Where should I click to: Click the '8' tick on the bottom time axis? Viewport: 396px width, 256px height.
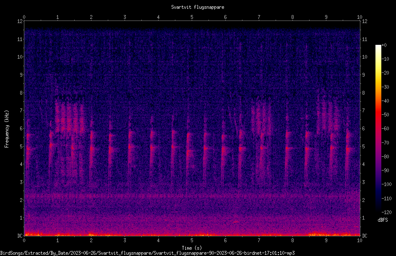[x=292, y=240]
